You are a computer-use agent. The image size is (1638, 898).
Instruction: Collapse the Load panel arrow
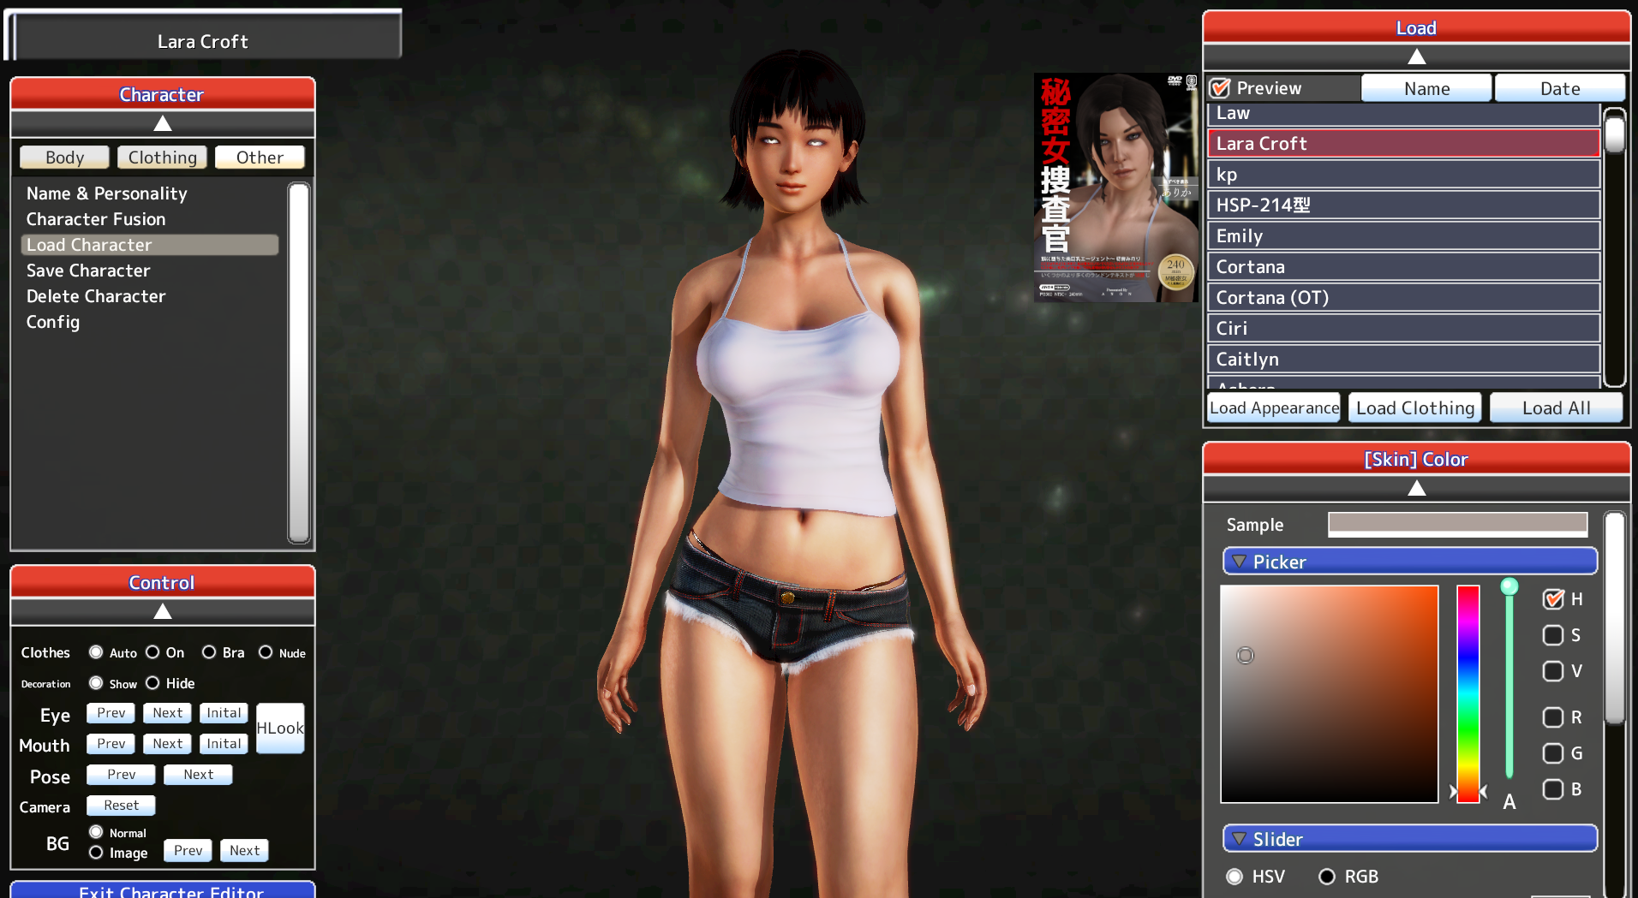tap(1417, 57)
